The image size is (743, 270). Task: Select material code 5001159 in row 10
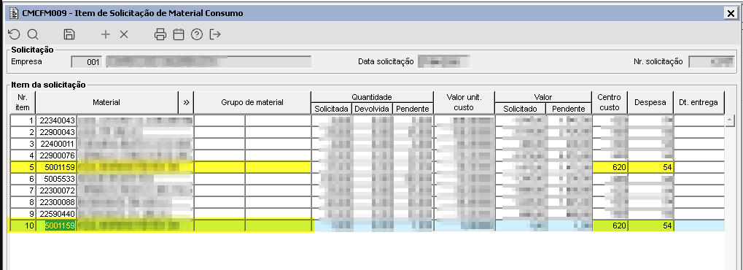coord(57,226)
